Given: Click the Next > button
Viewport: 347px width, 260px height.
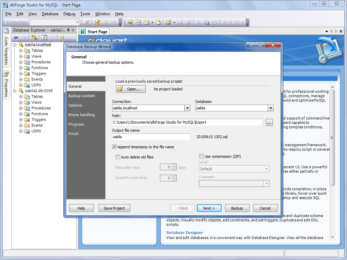Looking at the screenshot, I should 209,208.
